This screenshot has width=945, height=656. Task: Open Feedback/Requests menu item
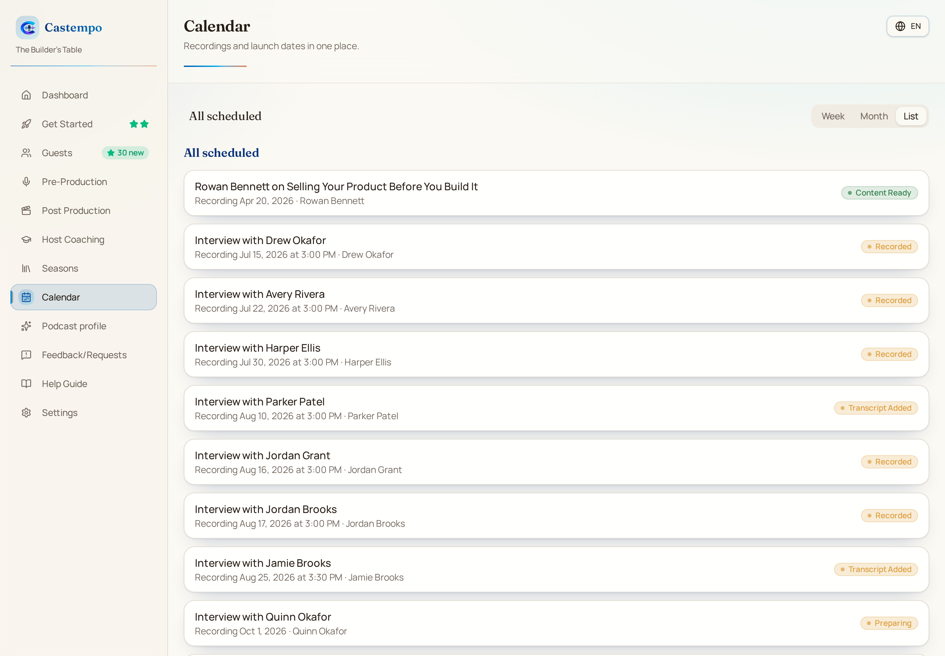[83, 355]
